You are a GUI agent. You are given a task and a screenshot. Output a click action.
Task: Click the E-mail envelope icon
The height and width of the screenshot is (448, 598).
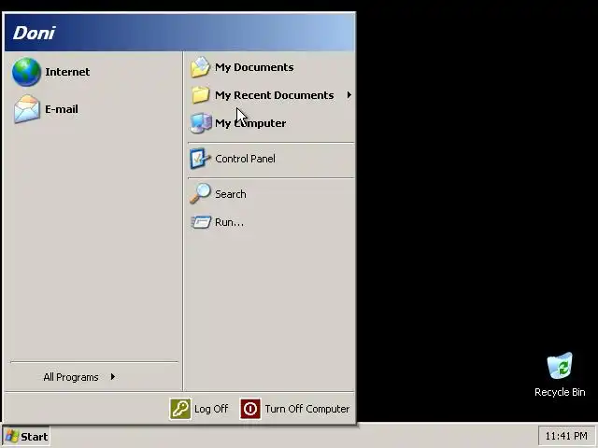(x=27, y=109)
